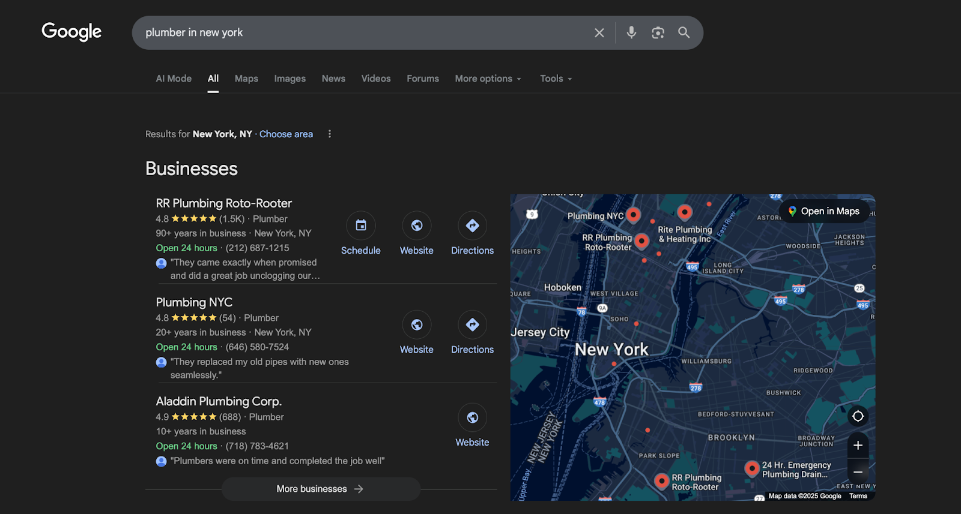Click reviewer avatar on RR Plumbing review

[x=161, y=263]
